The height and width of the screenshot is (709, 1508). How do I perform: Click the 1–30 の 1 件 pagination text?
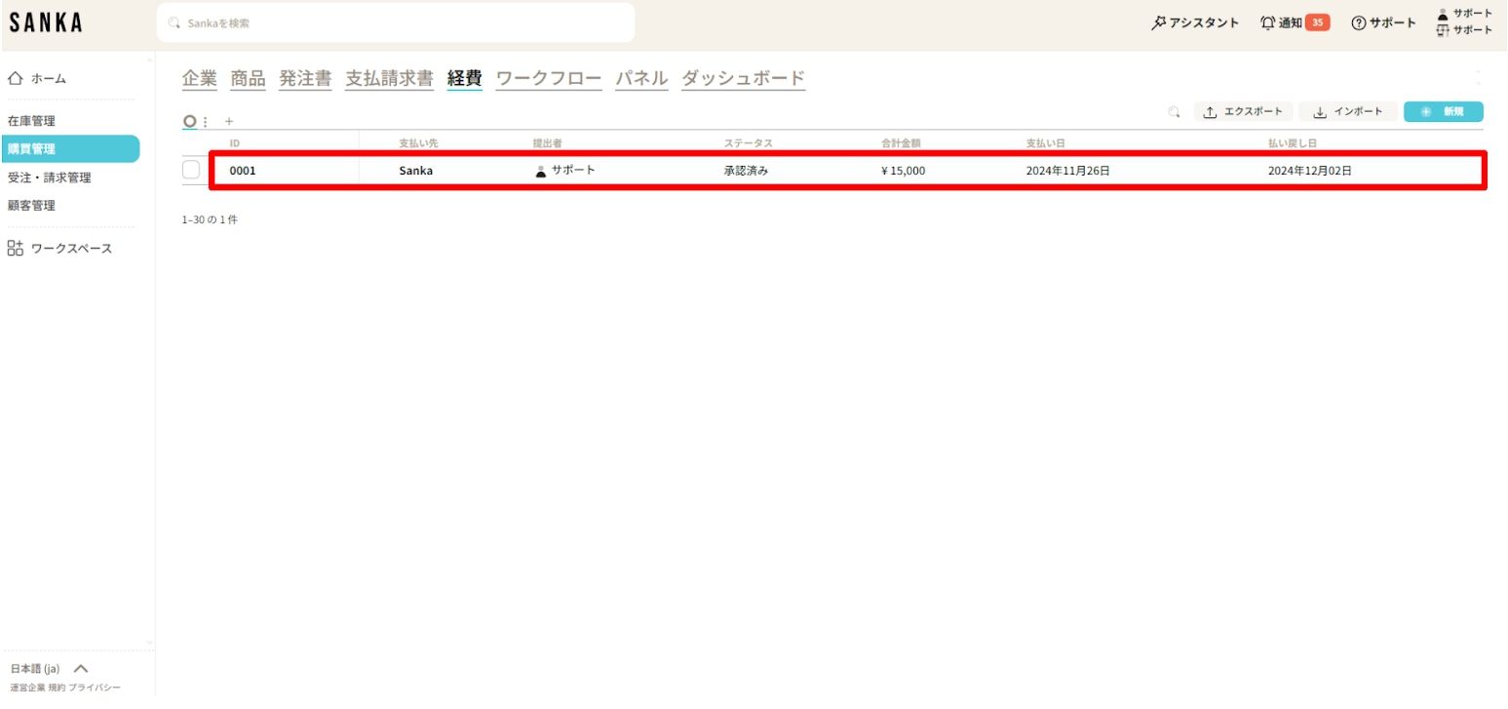(x=210, y=220)
